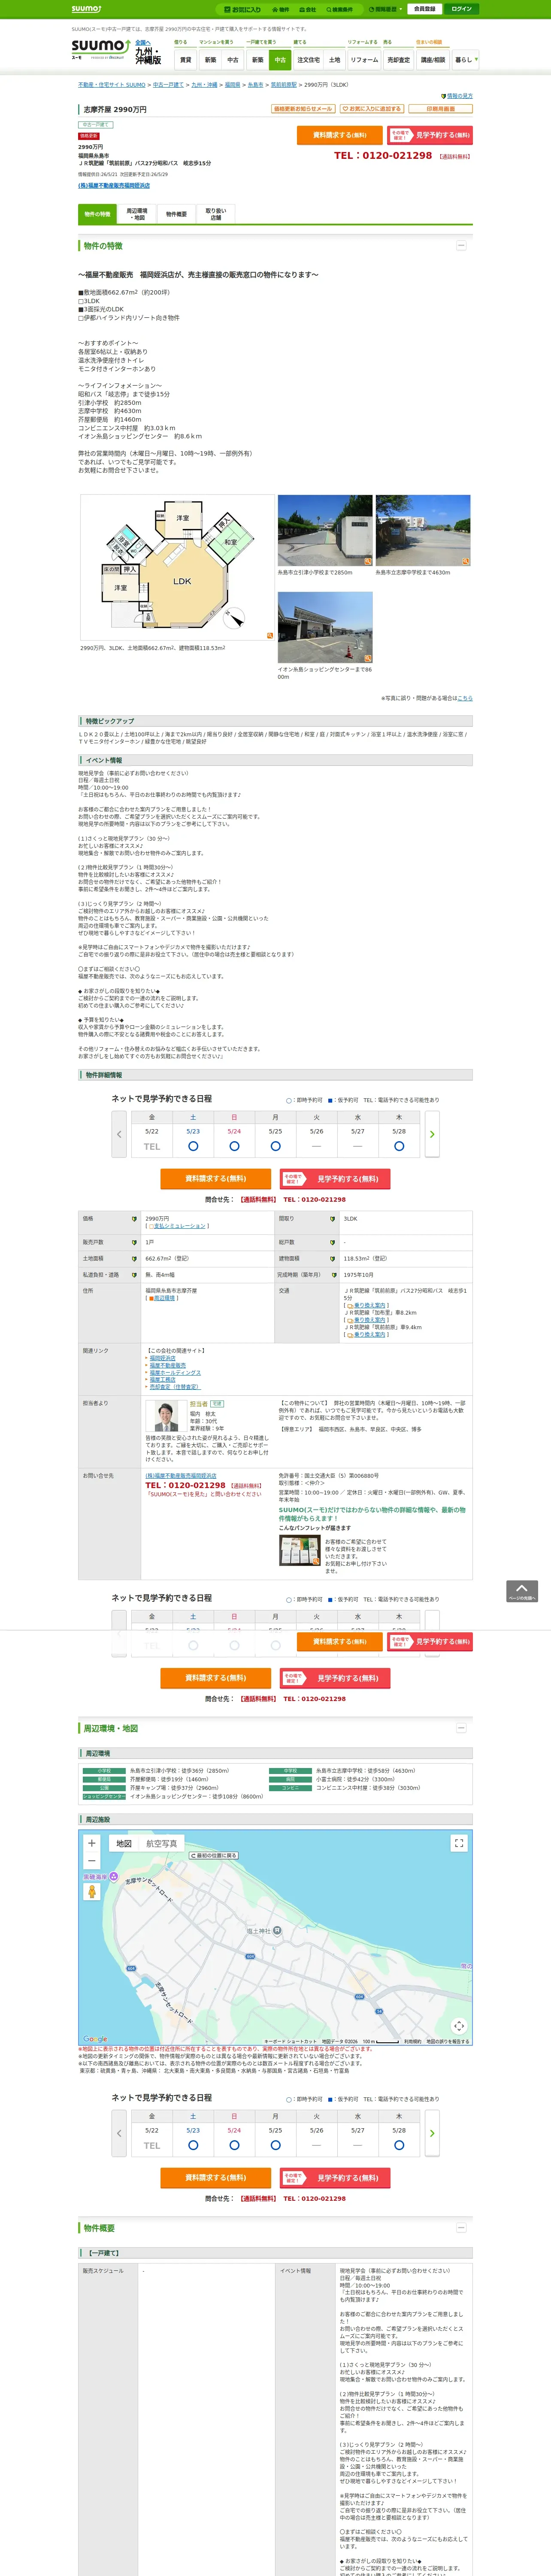Expand the 閲覧履歴 dropdown in header

coord(386,9)
